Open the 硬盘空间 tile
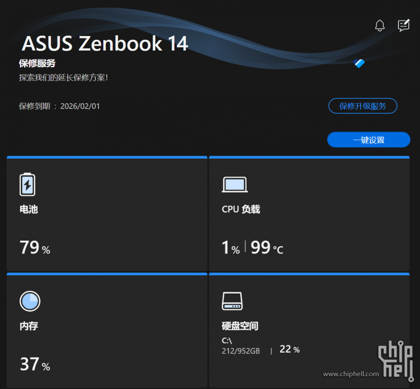Viewport: 420px width, 389px height. [309, 331]
